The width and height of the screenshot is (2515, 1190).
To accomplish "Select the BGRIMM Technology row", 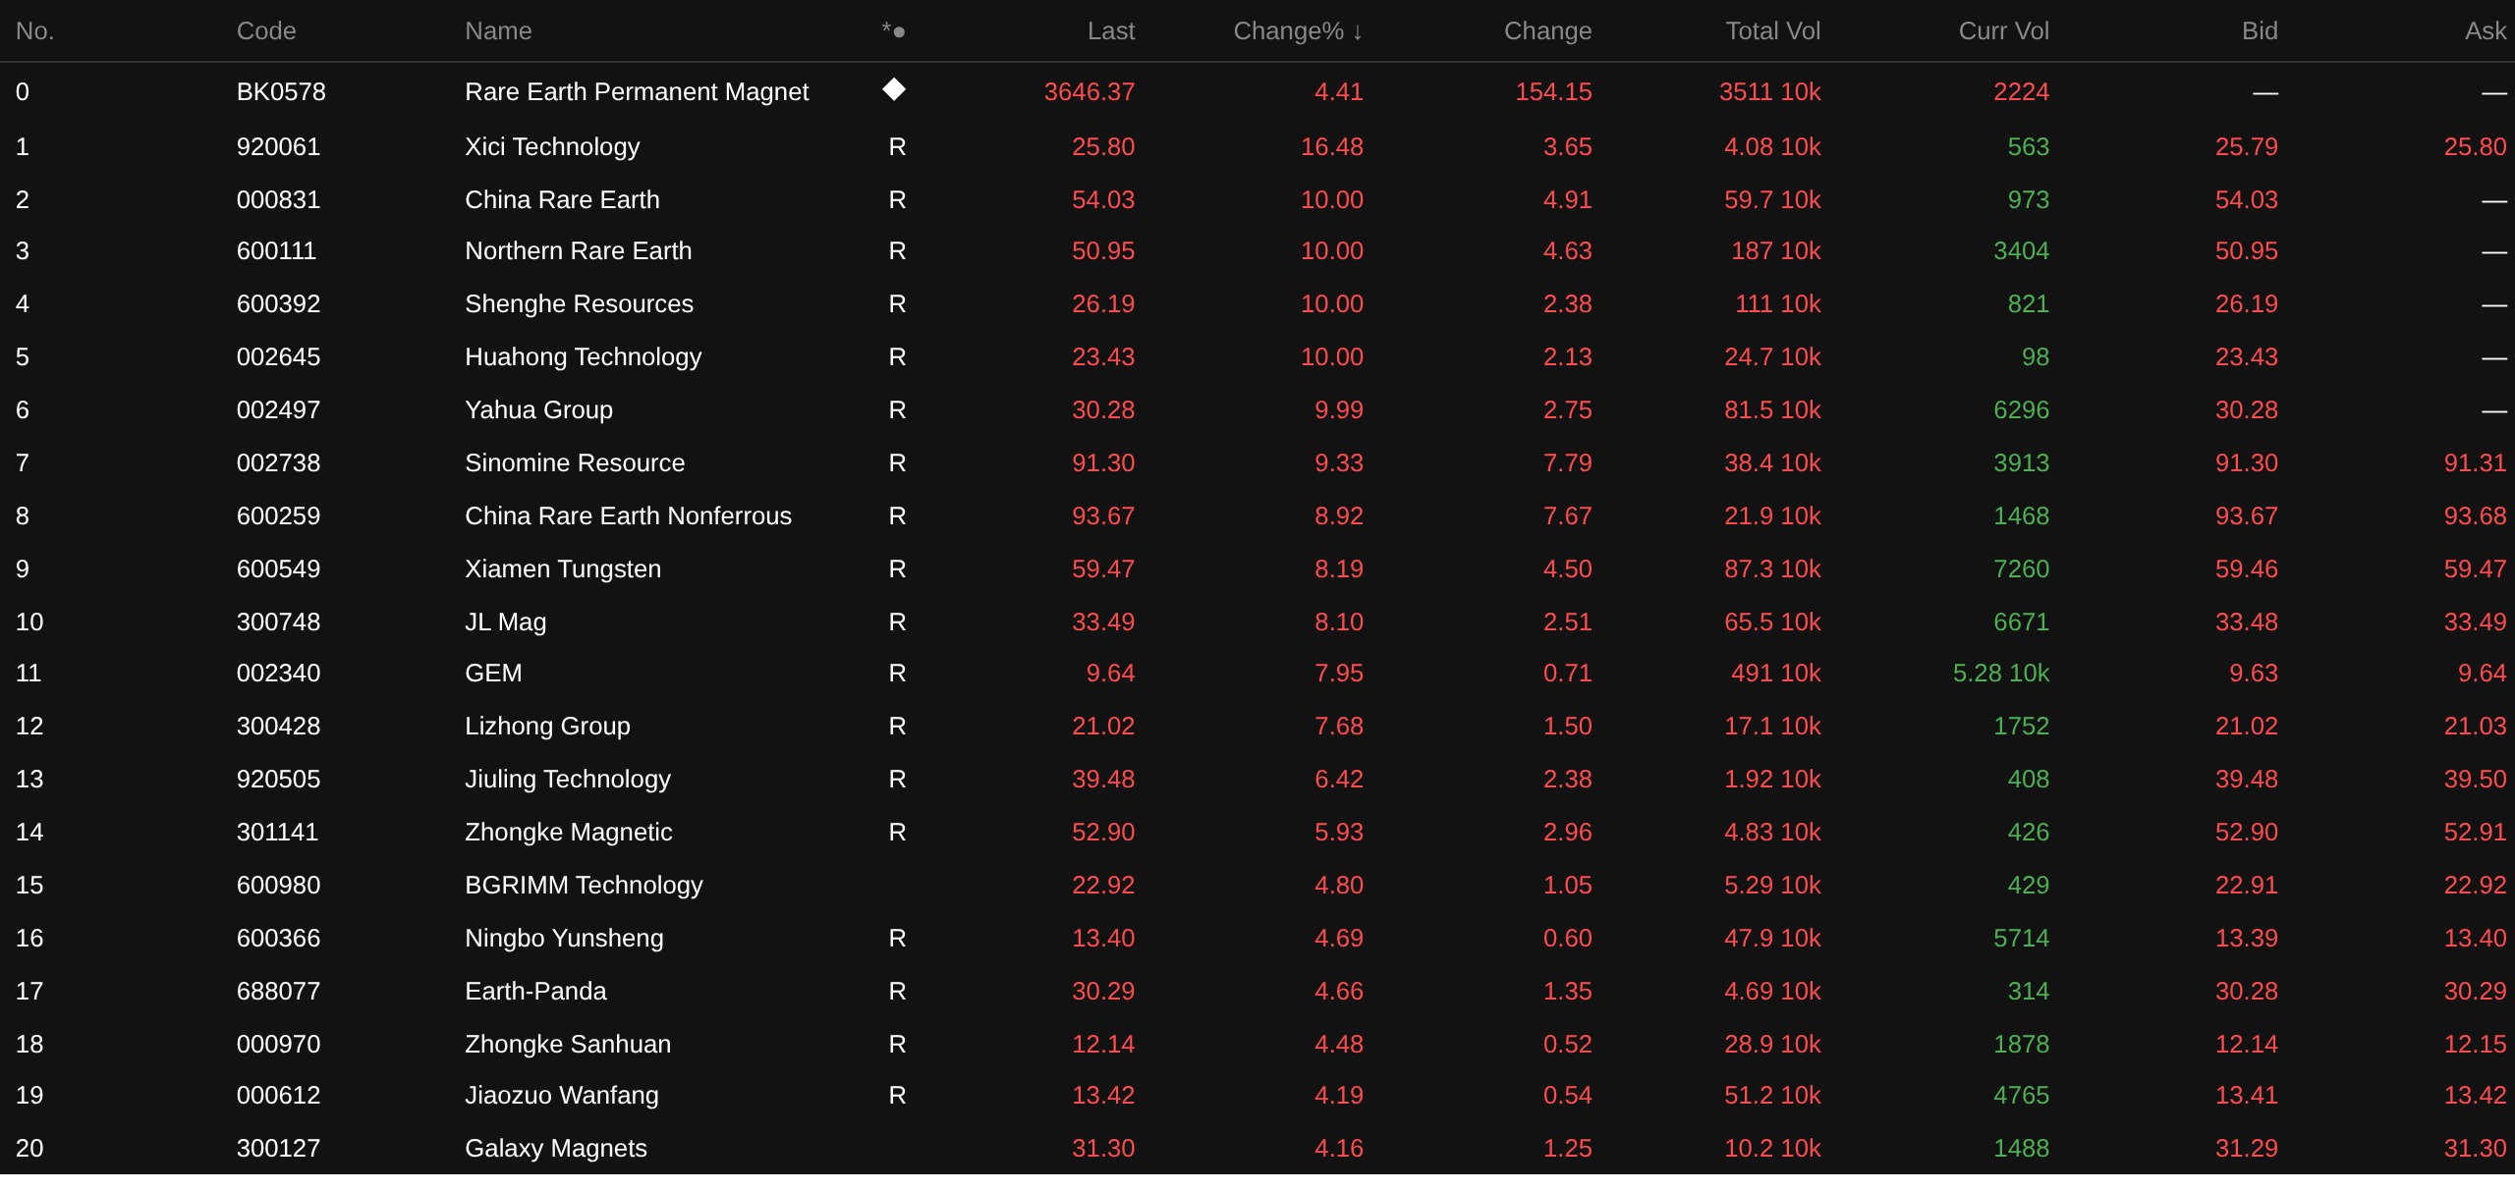I will point(584,886).
